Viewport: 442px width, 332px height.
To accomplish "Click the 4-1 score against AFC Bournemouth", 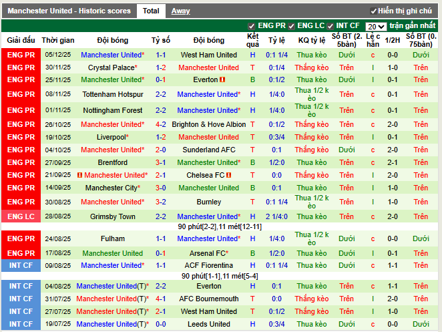I will coord(161,299).
